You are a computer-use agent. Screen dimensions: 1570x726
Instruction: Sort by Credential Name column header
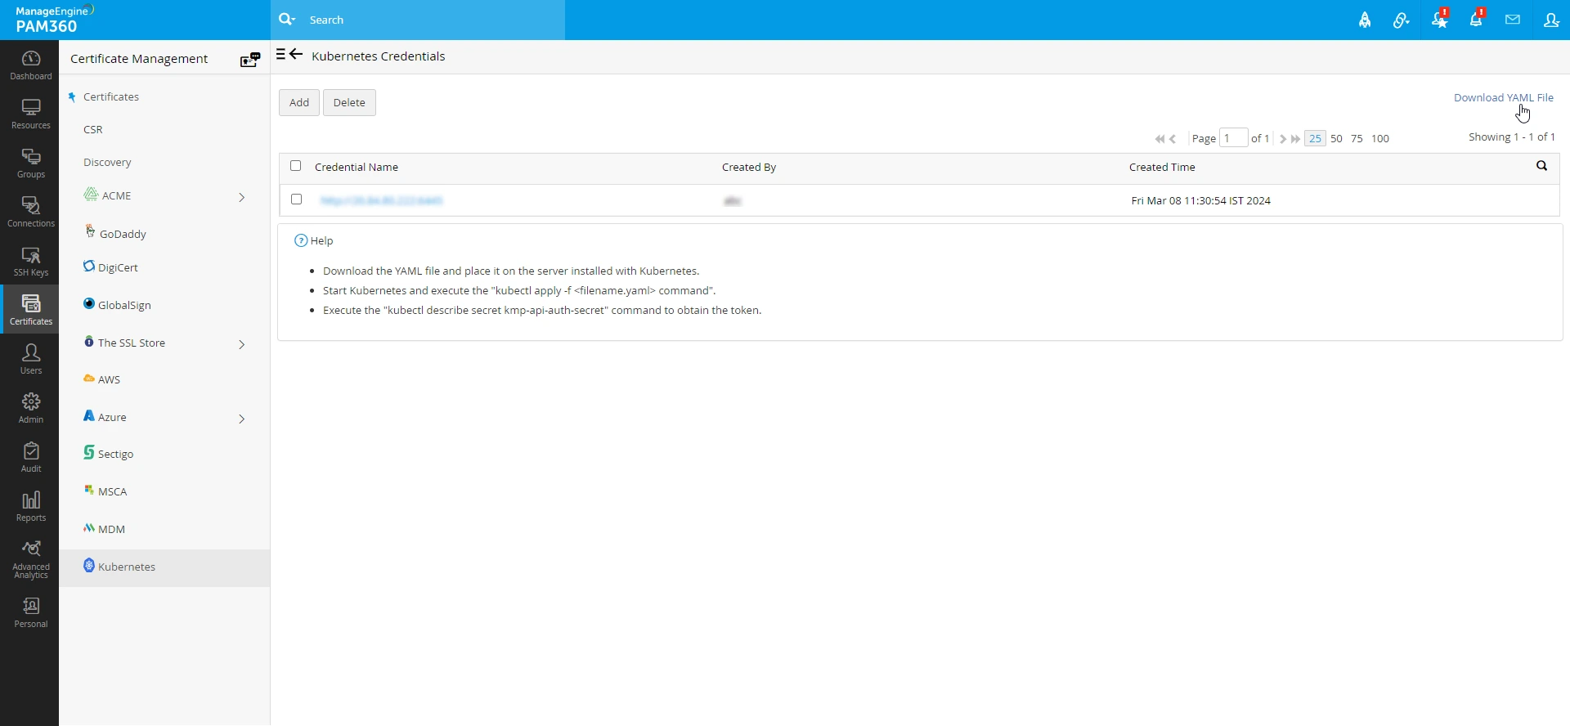[357, 167]
